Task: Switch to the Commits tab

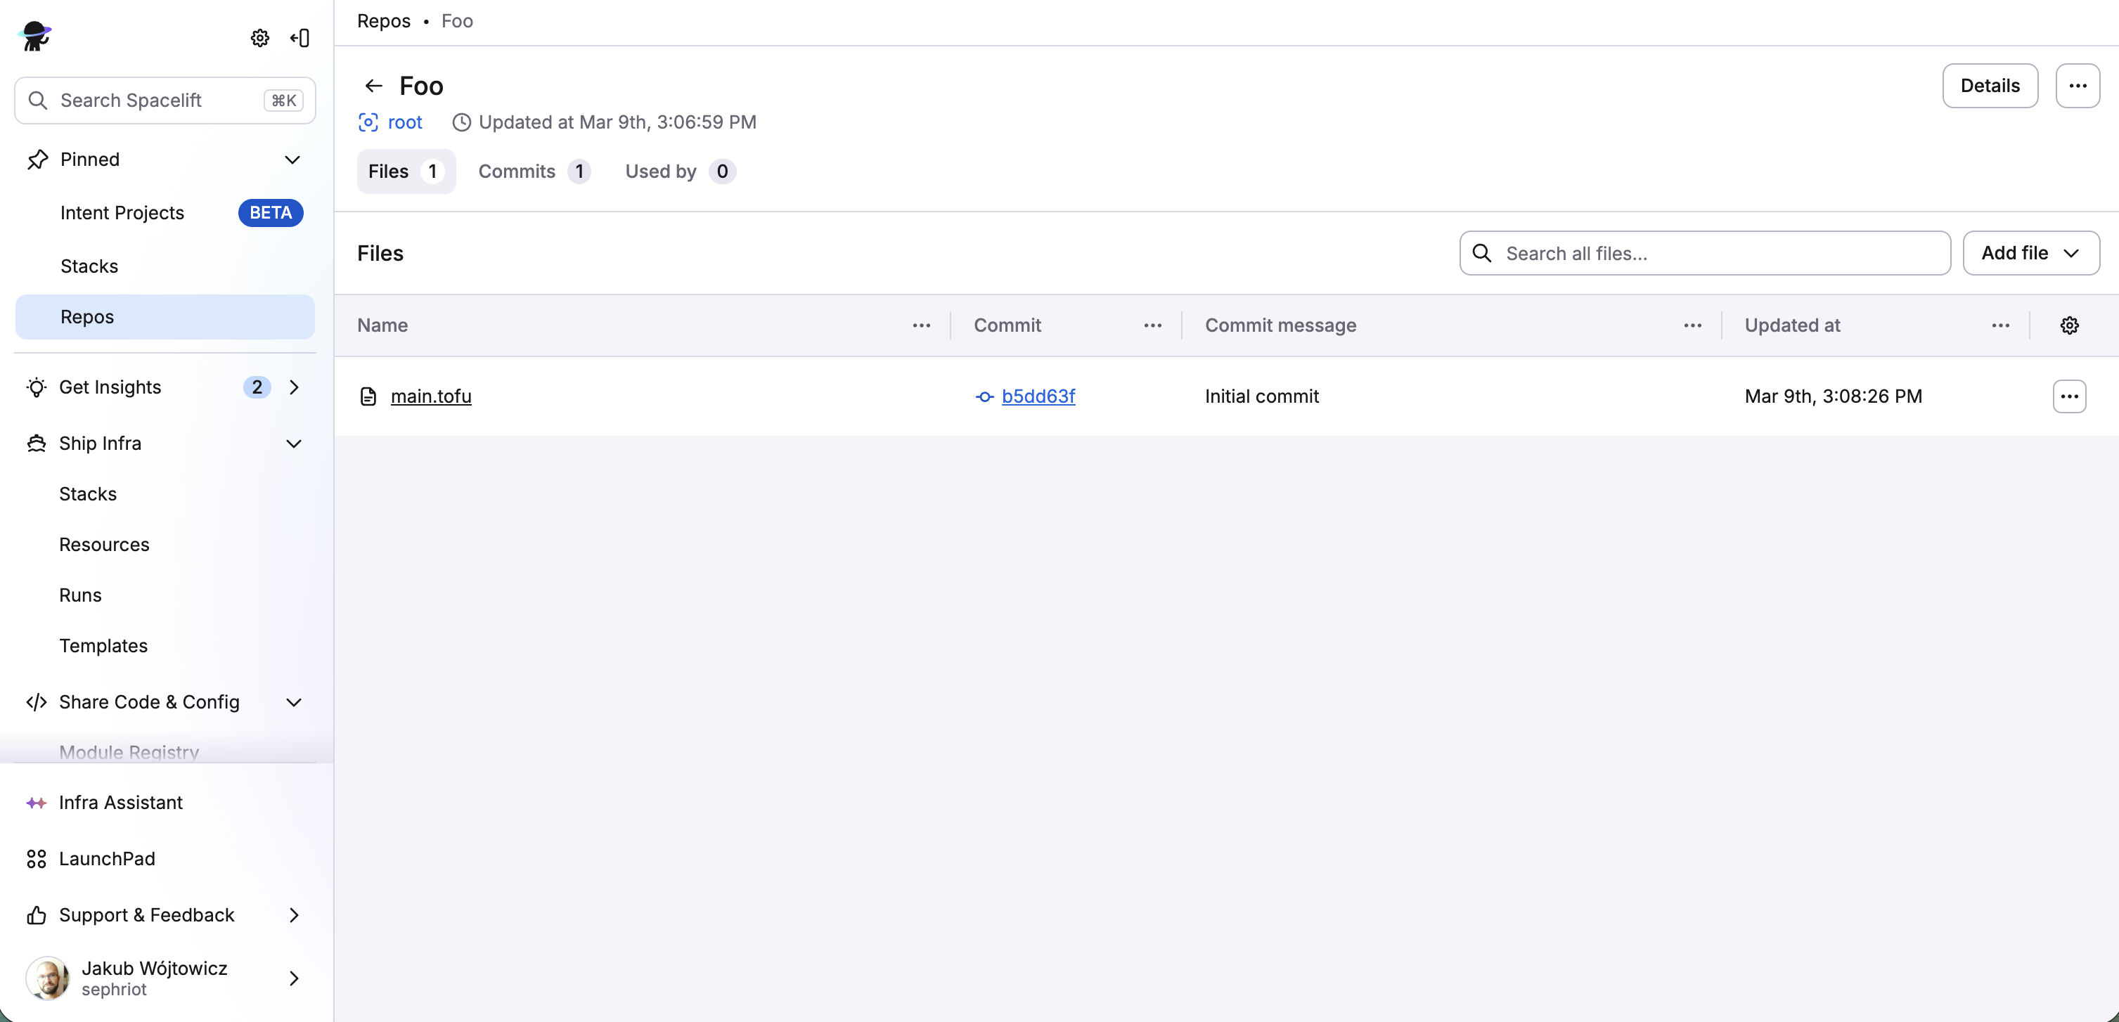Action: pos(533,171)
